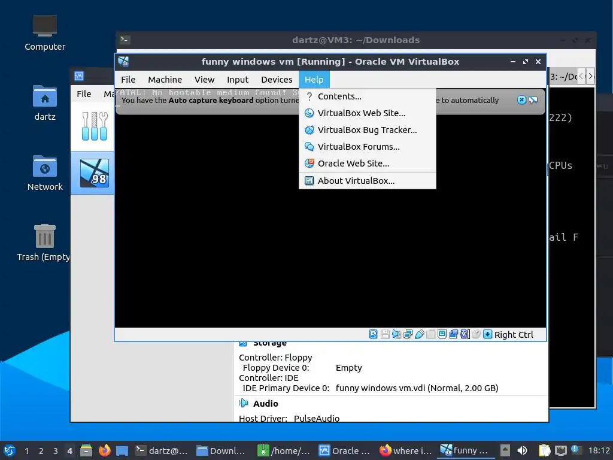Click the show desktop icon in taskbar
The image size is (613, 460).
[122, 450]
